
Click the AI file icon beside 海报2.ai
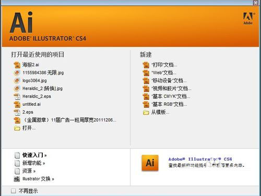[x=17, y=65]
